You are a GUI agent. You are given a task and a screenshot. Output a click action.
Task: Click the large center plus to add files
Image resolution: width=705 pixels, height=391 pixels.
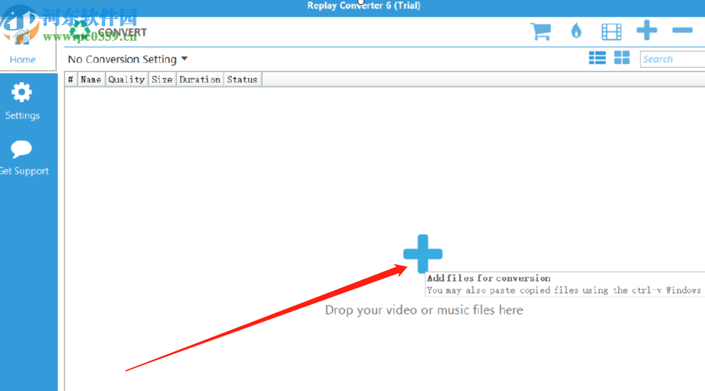point(423,254)
